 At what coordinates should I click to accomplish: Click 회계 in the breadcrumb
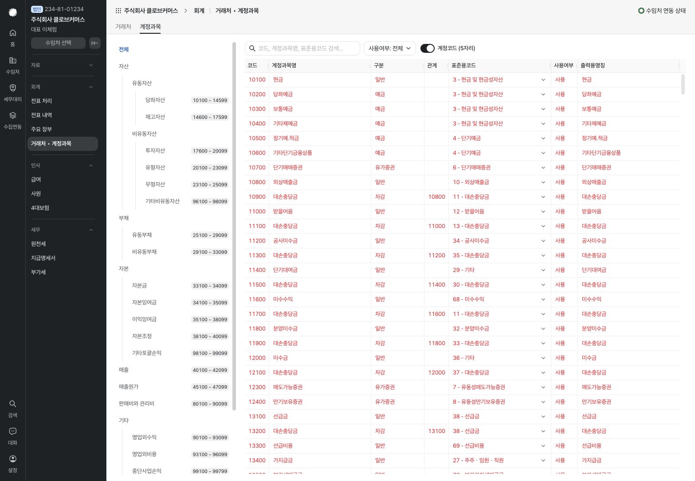[x=199, y=11]
